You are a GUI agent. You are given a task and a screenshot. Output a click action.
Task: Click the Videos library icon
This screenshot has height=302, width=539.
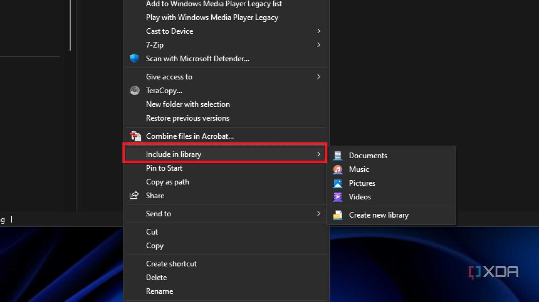click(x=338, y=197)
